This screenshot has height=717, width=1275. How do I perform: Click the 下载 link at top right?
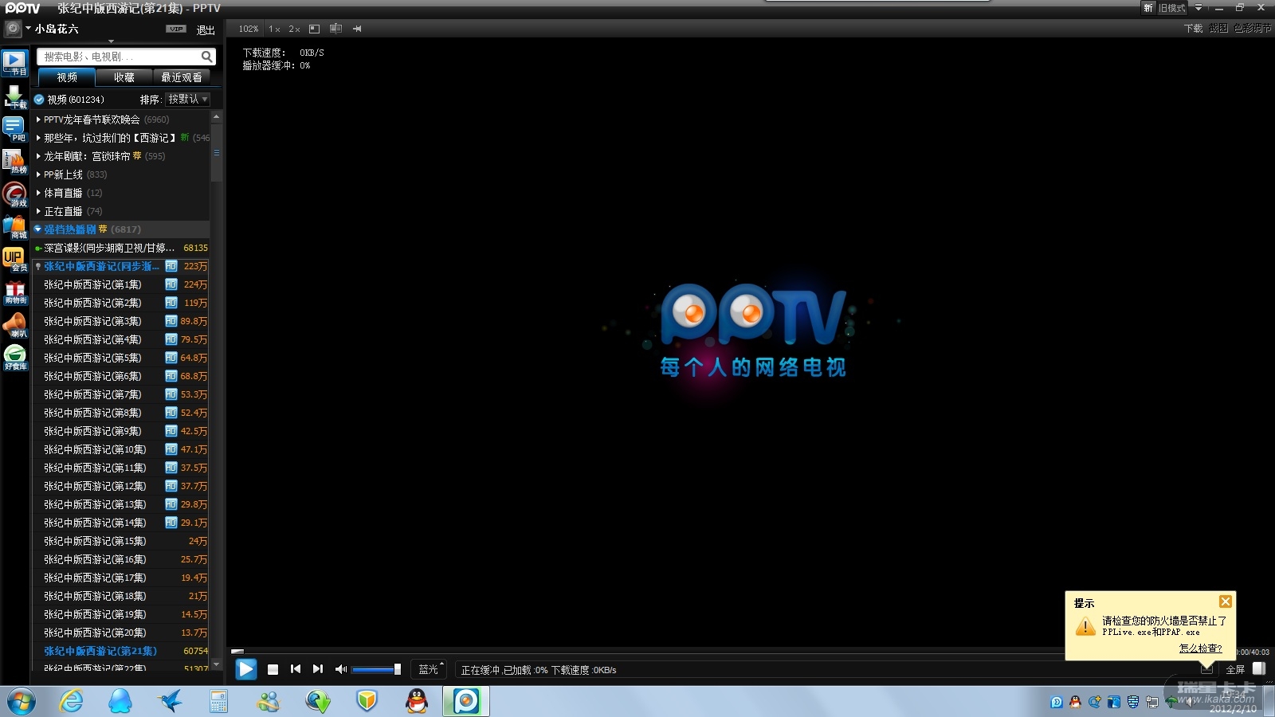pos(1193,29)
